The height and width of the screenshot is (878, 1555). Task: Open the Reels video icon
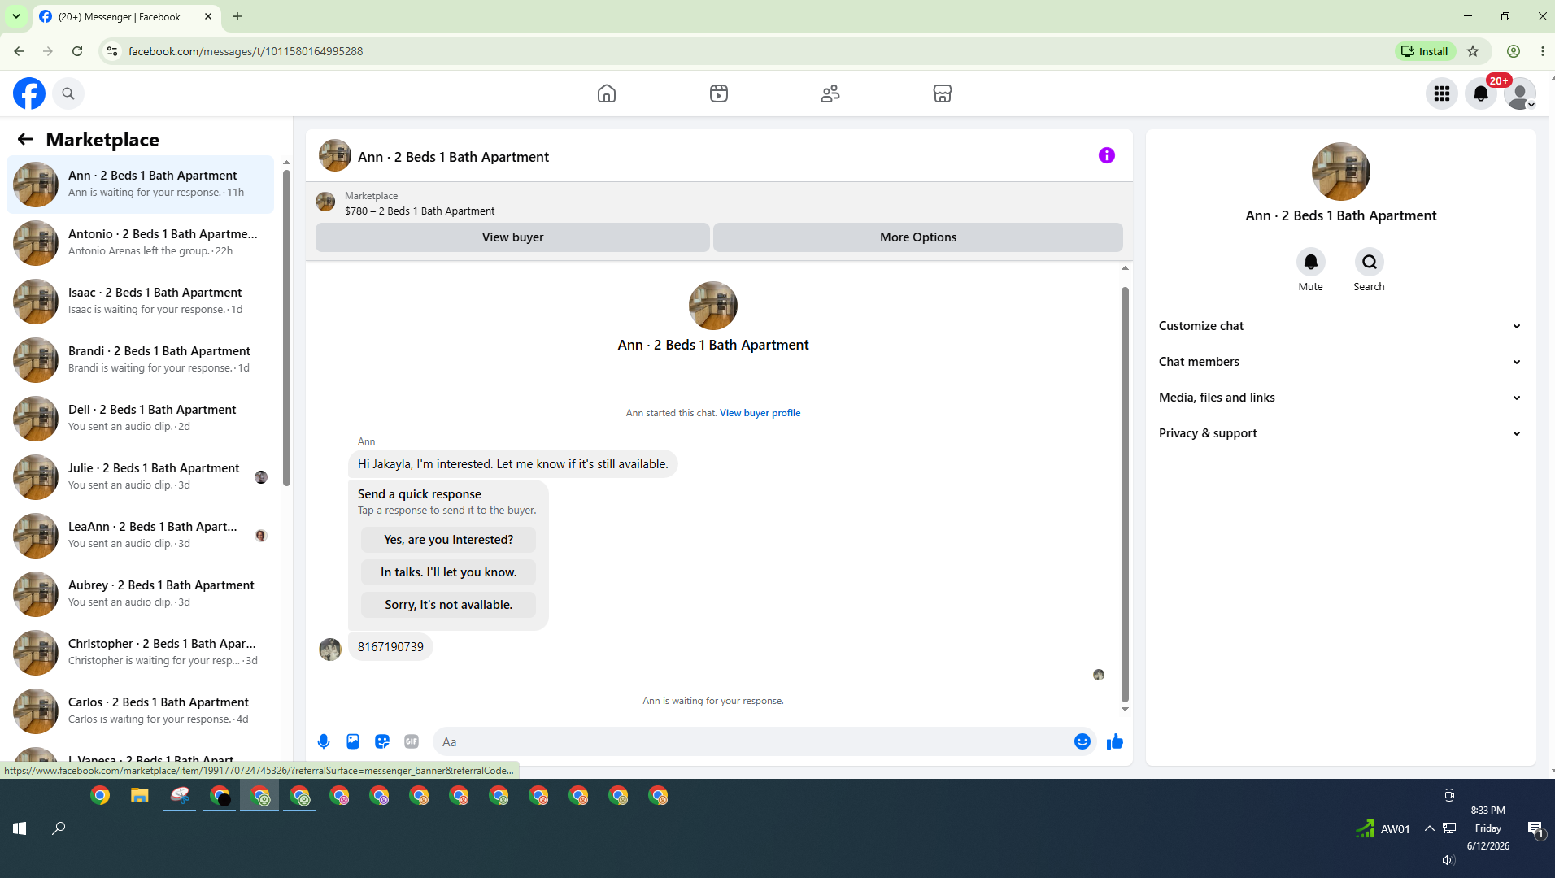pyautogui.click(x=719, y=93)
